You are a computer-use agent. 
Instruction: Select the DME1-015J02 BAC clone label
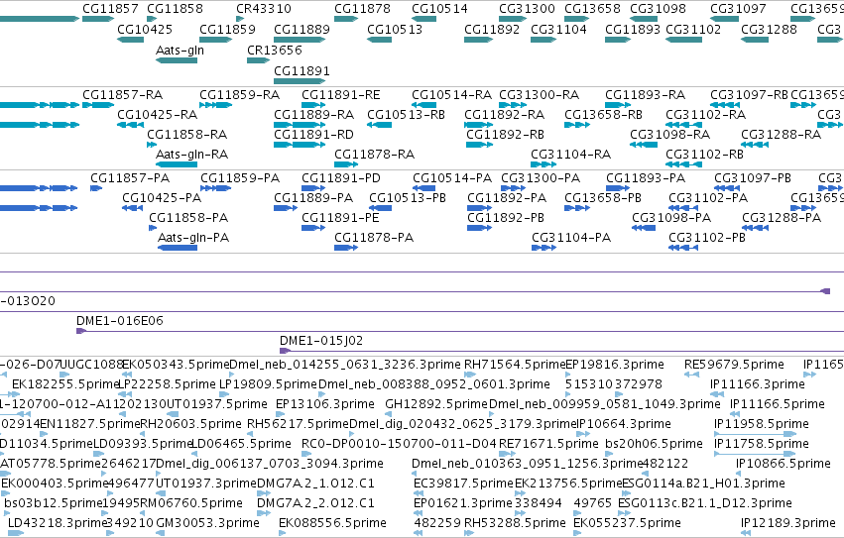(320, 341)
